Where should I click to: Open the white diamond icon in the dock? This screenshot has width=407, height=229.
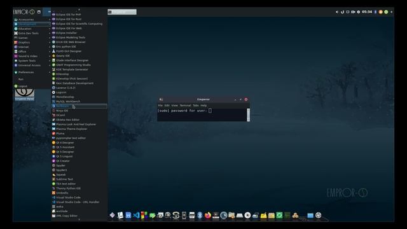112,215
